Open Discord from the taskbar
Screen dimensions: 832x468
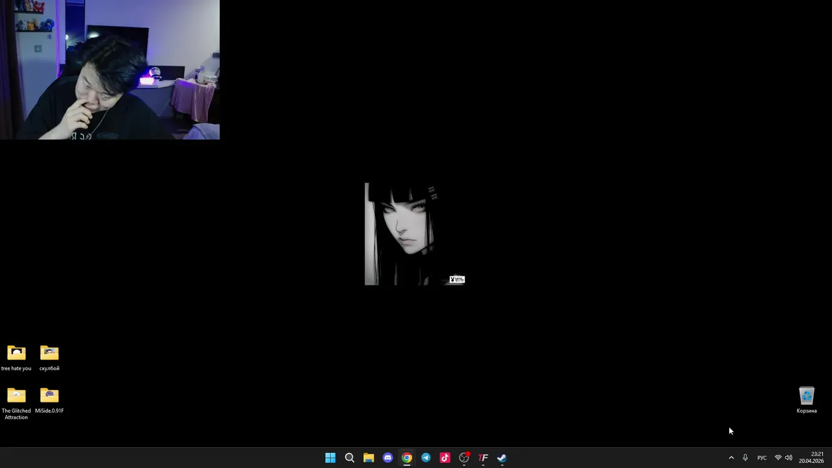(x=387, y=458)
